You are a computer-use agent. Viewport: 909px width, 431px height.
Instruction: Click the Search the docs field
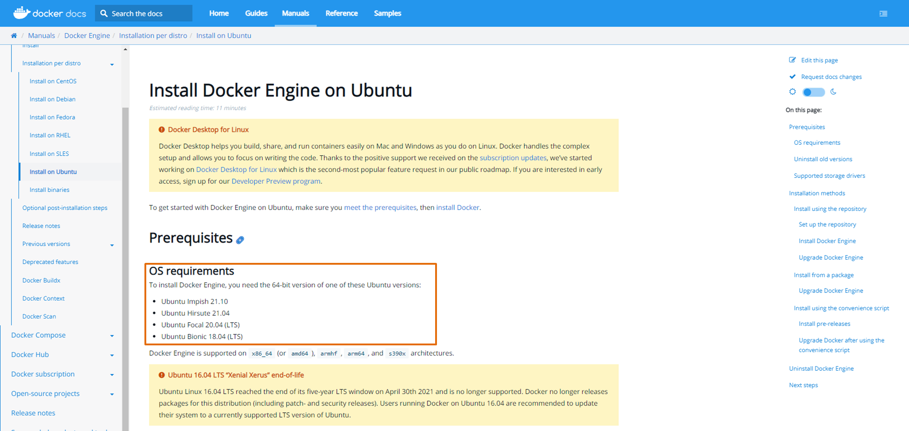click(x=144, y=13)
